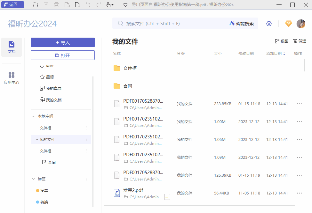
Task: Open the 智能搜索 smart search feature
Action: [242, 23]
